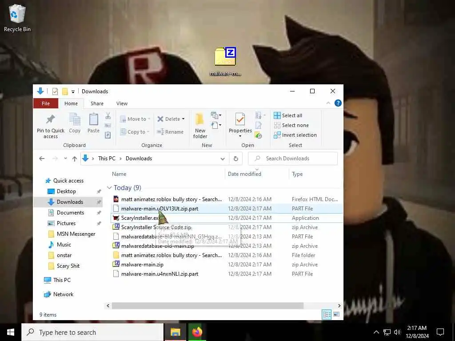
Task: Expand the address bar history dropdown
Action: 223,159
